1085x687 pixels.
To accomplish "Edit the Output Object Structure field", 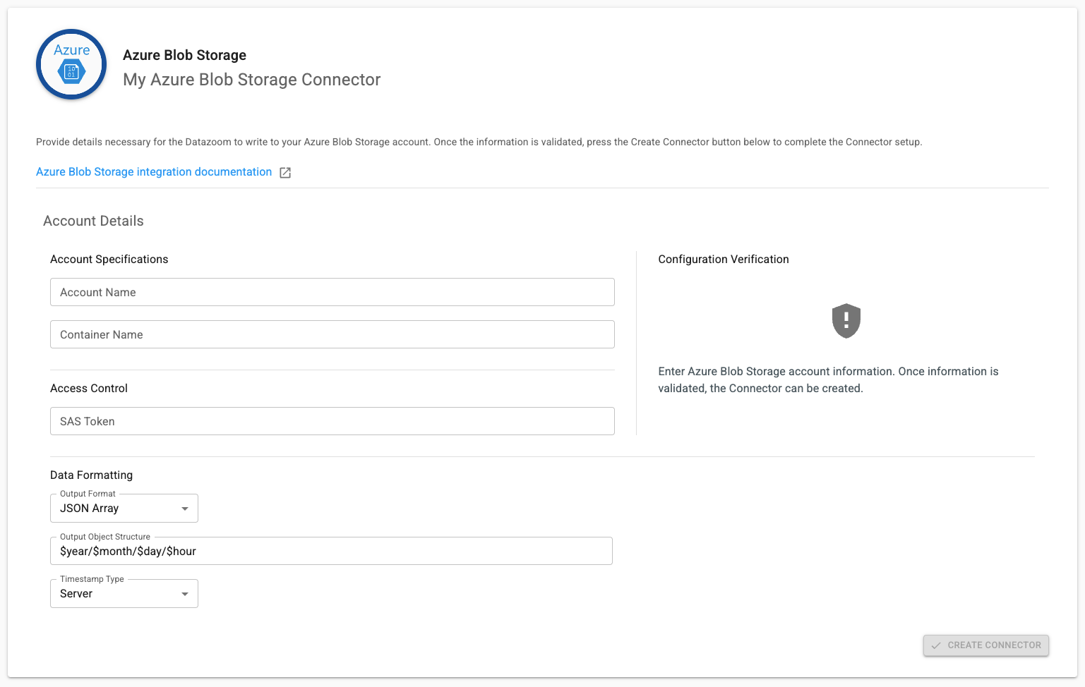I will tap(330, 551).
